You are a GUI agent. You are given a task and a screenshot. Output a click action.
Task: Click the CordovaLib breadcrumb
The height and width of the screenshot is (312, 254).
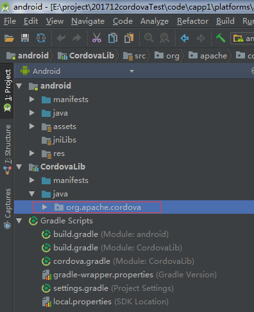(x=86, y=56)
